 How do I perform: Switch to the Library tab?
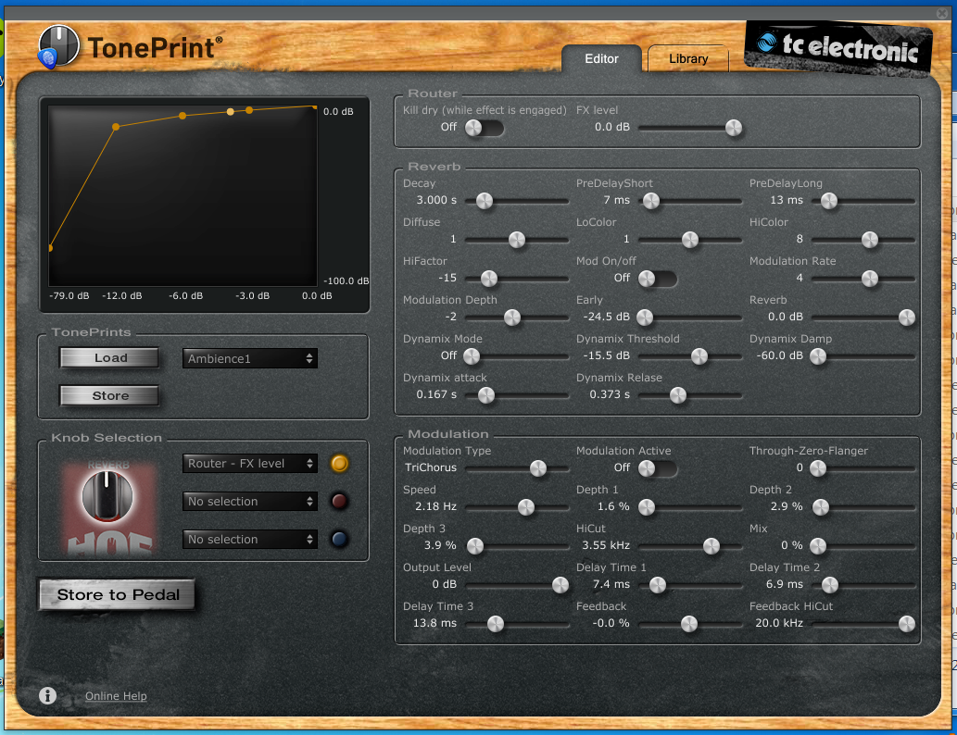[688, 59]
